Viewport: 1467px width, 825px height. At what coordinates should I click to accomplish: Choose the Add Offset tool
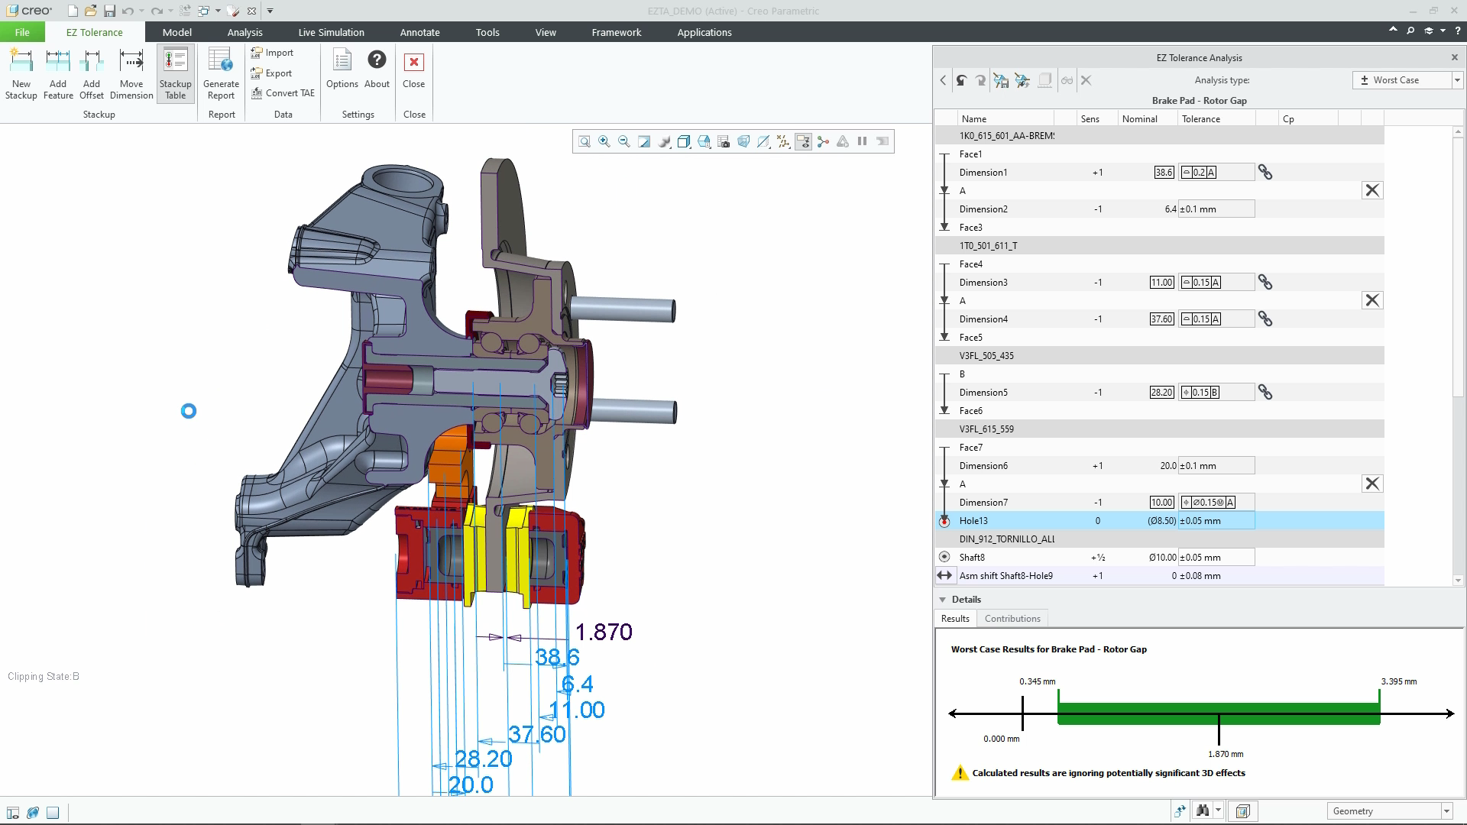click(x=92, y=74)
